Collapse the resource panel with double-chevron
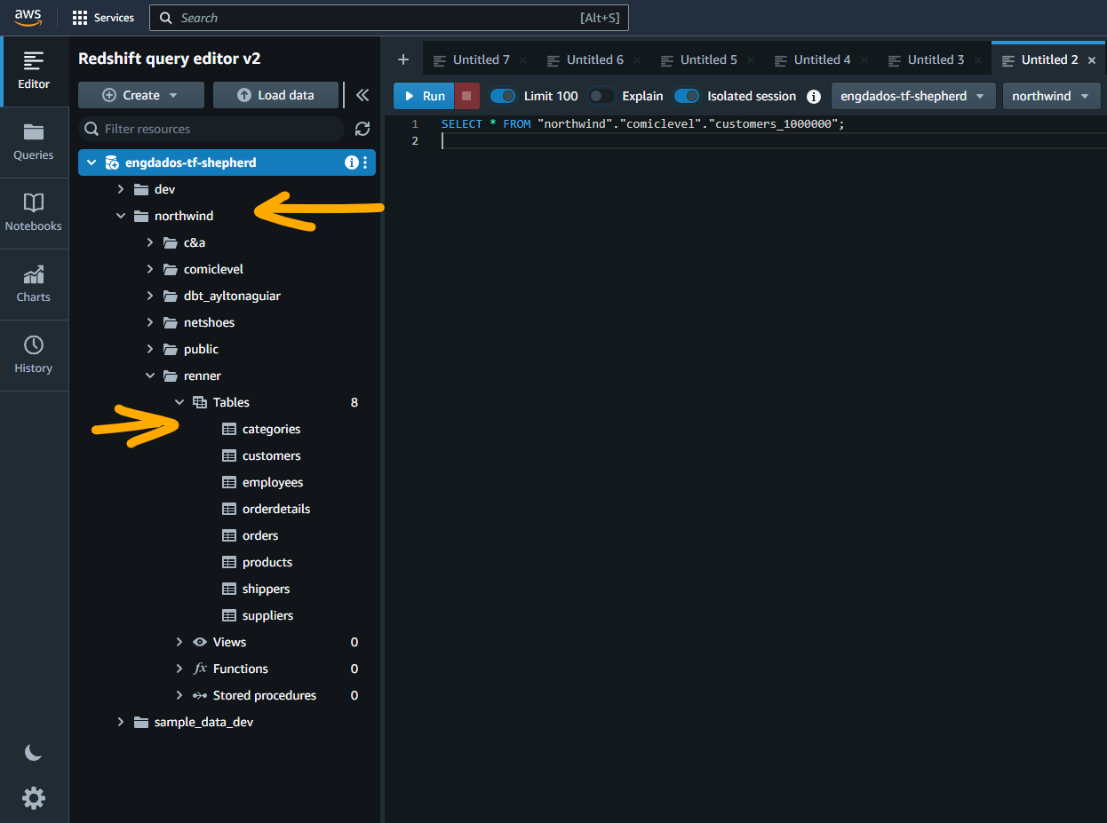Screen dimensions: 1107x823 point(362,95)
